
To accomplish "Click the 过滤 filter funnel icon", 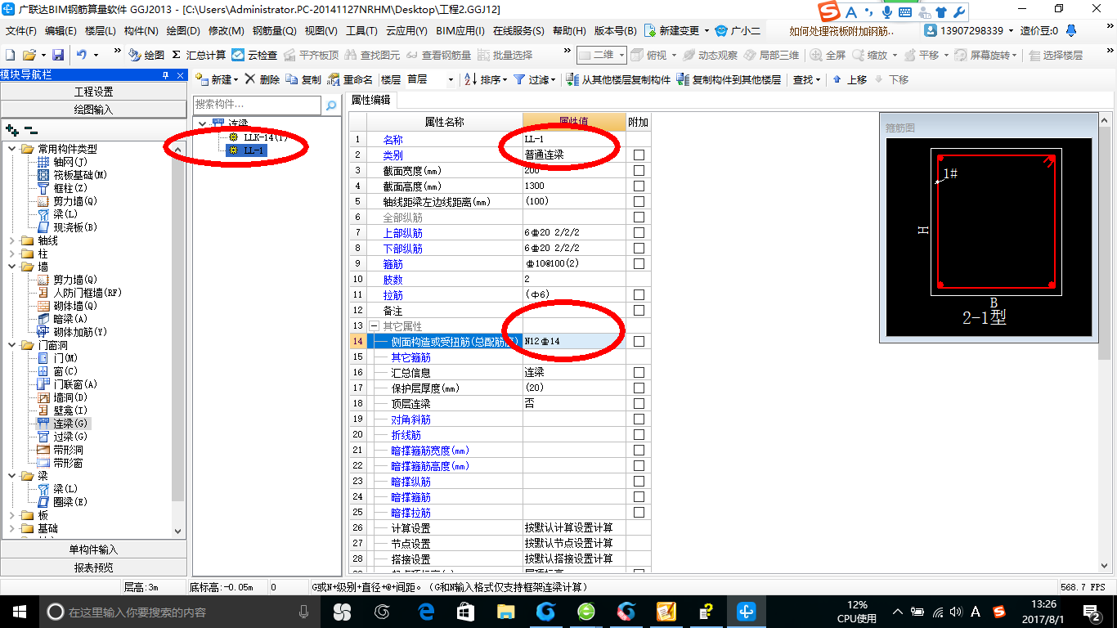I will click(x=520, y=79).
